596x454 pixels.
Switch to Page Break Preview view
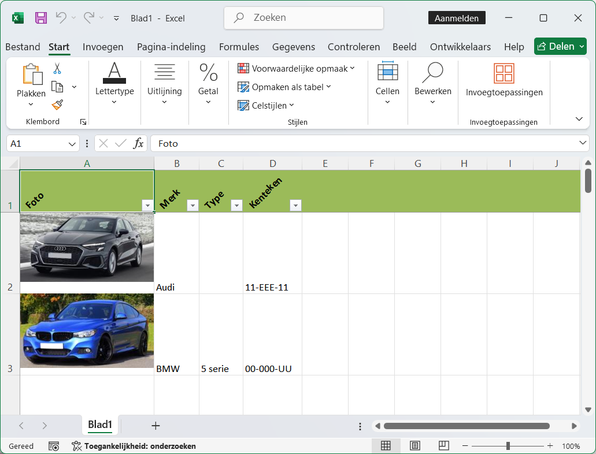(443, 445)
